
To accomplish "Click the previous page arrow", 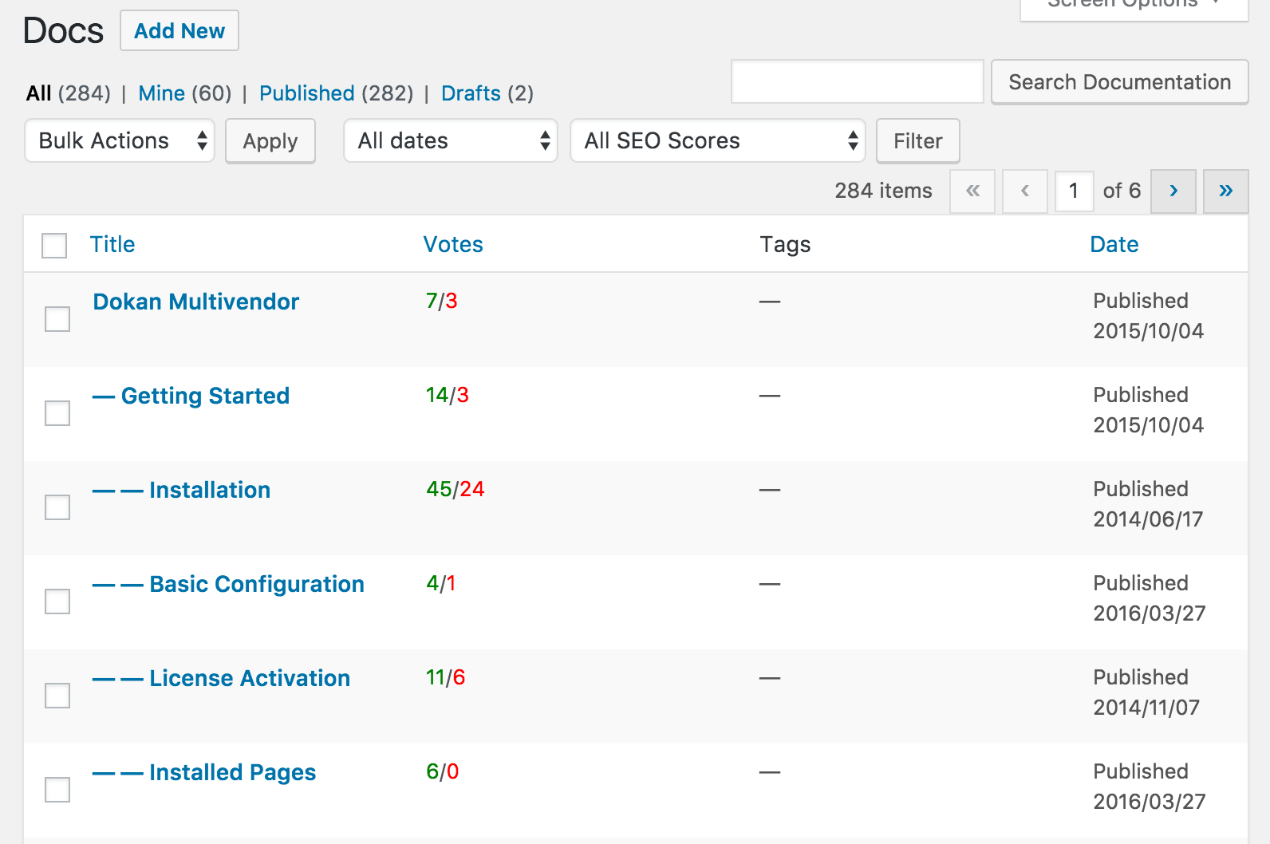I will click(1024, 191).
